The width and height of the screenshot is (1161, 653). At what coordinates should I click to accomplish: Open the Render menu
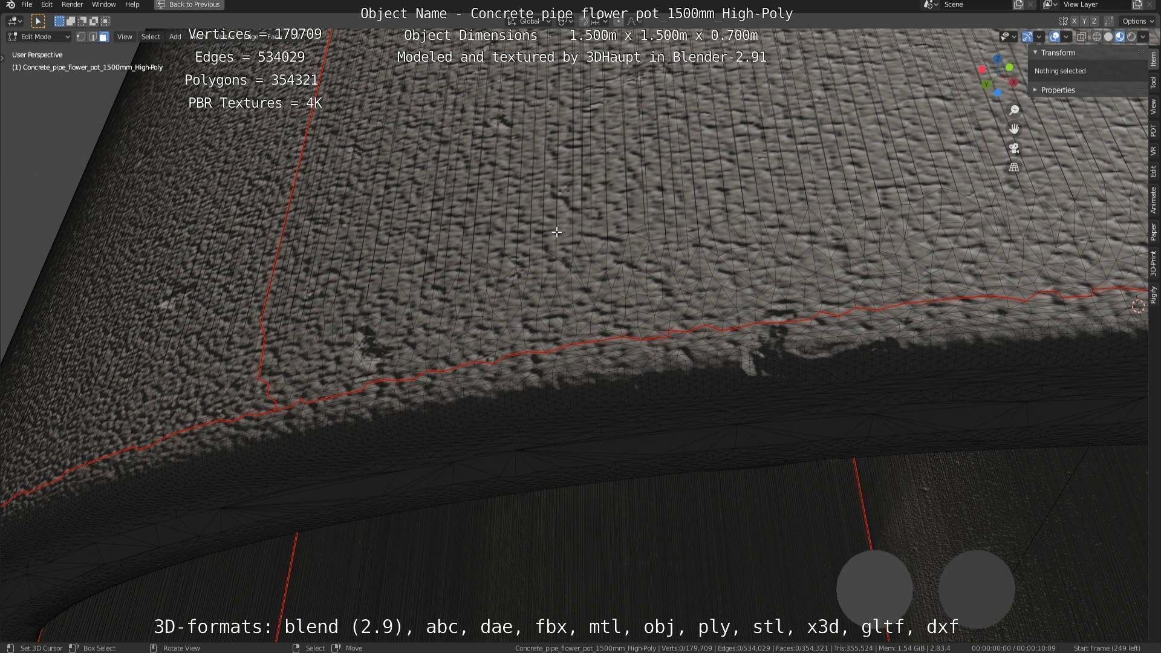tap(72, 4)
